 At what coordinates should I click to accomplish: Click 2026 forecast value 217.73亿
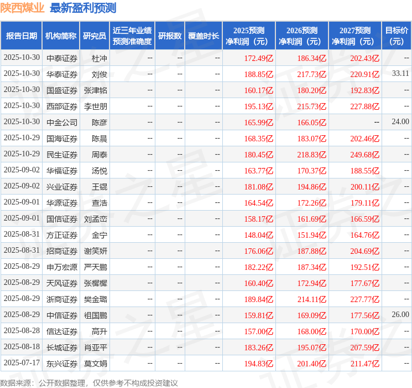(x=312, y=74)
